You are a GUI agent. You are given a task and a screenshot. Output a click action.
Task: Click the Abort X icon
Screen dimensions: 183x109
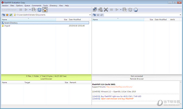coord(106,10)
